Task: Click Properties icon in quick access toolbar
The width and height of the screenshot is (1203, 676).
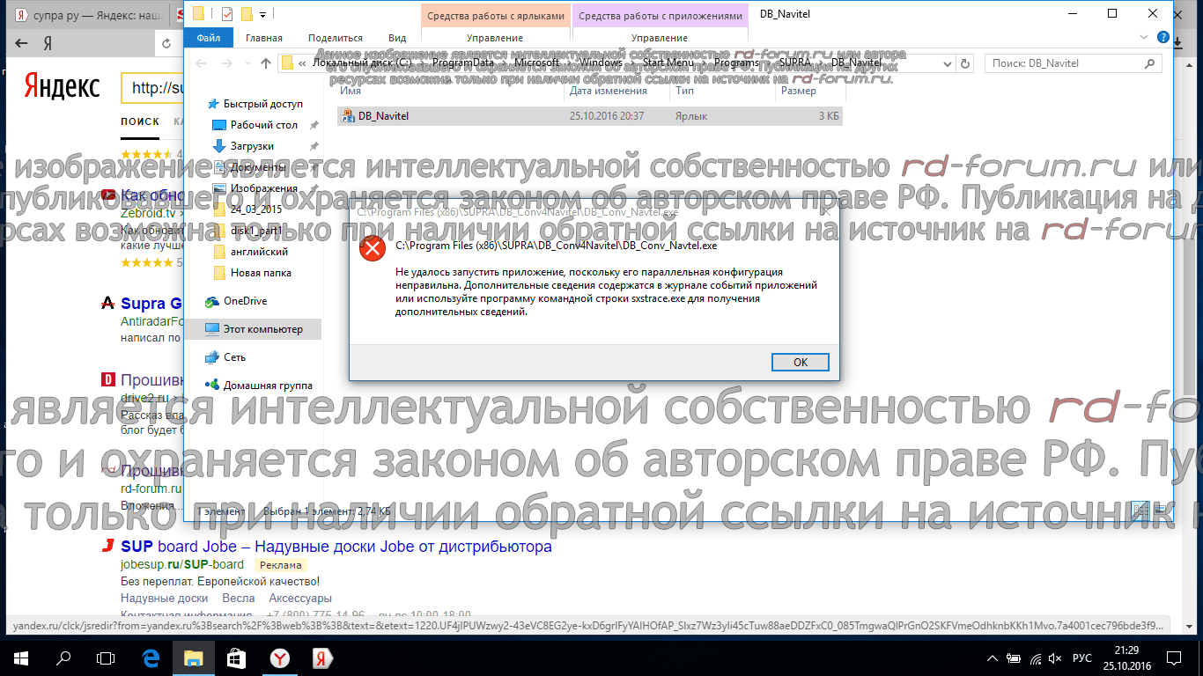Action: 226,13
